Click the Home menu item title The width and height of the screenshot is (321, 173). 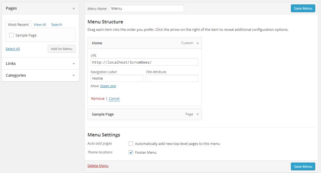[97, 43]
